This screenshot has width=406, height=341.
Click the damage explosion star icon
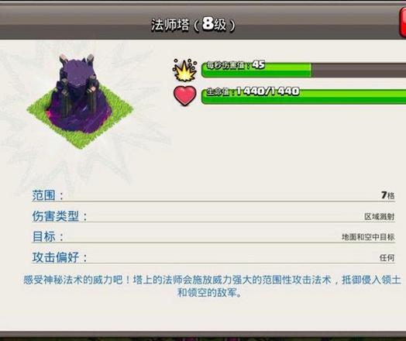(x=184, y=70)
